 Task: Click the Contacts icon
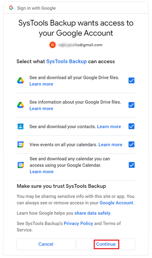tap(20, 126)
